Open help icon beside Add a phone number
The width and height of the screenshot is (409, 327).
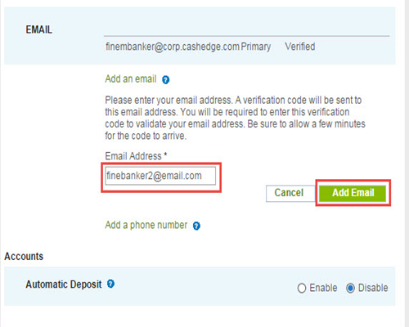point(196,226)
